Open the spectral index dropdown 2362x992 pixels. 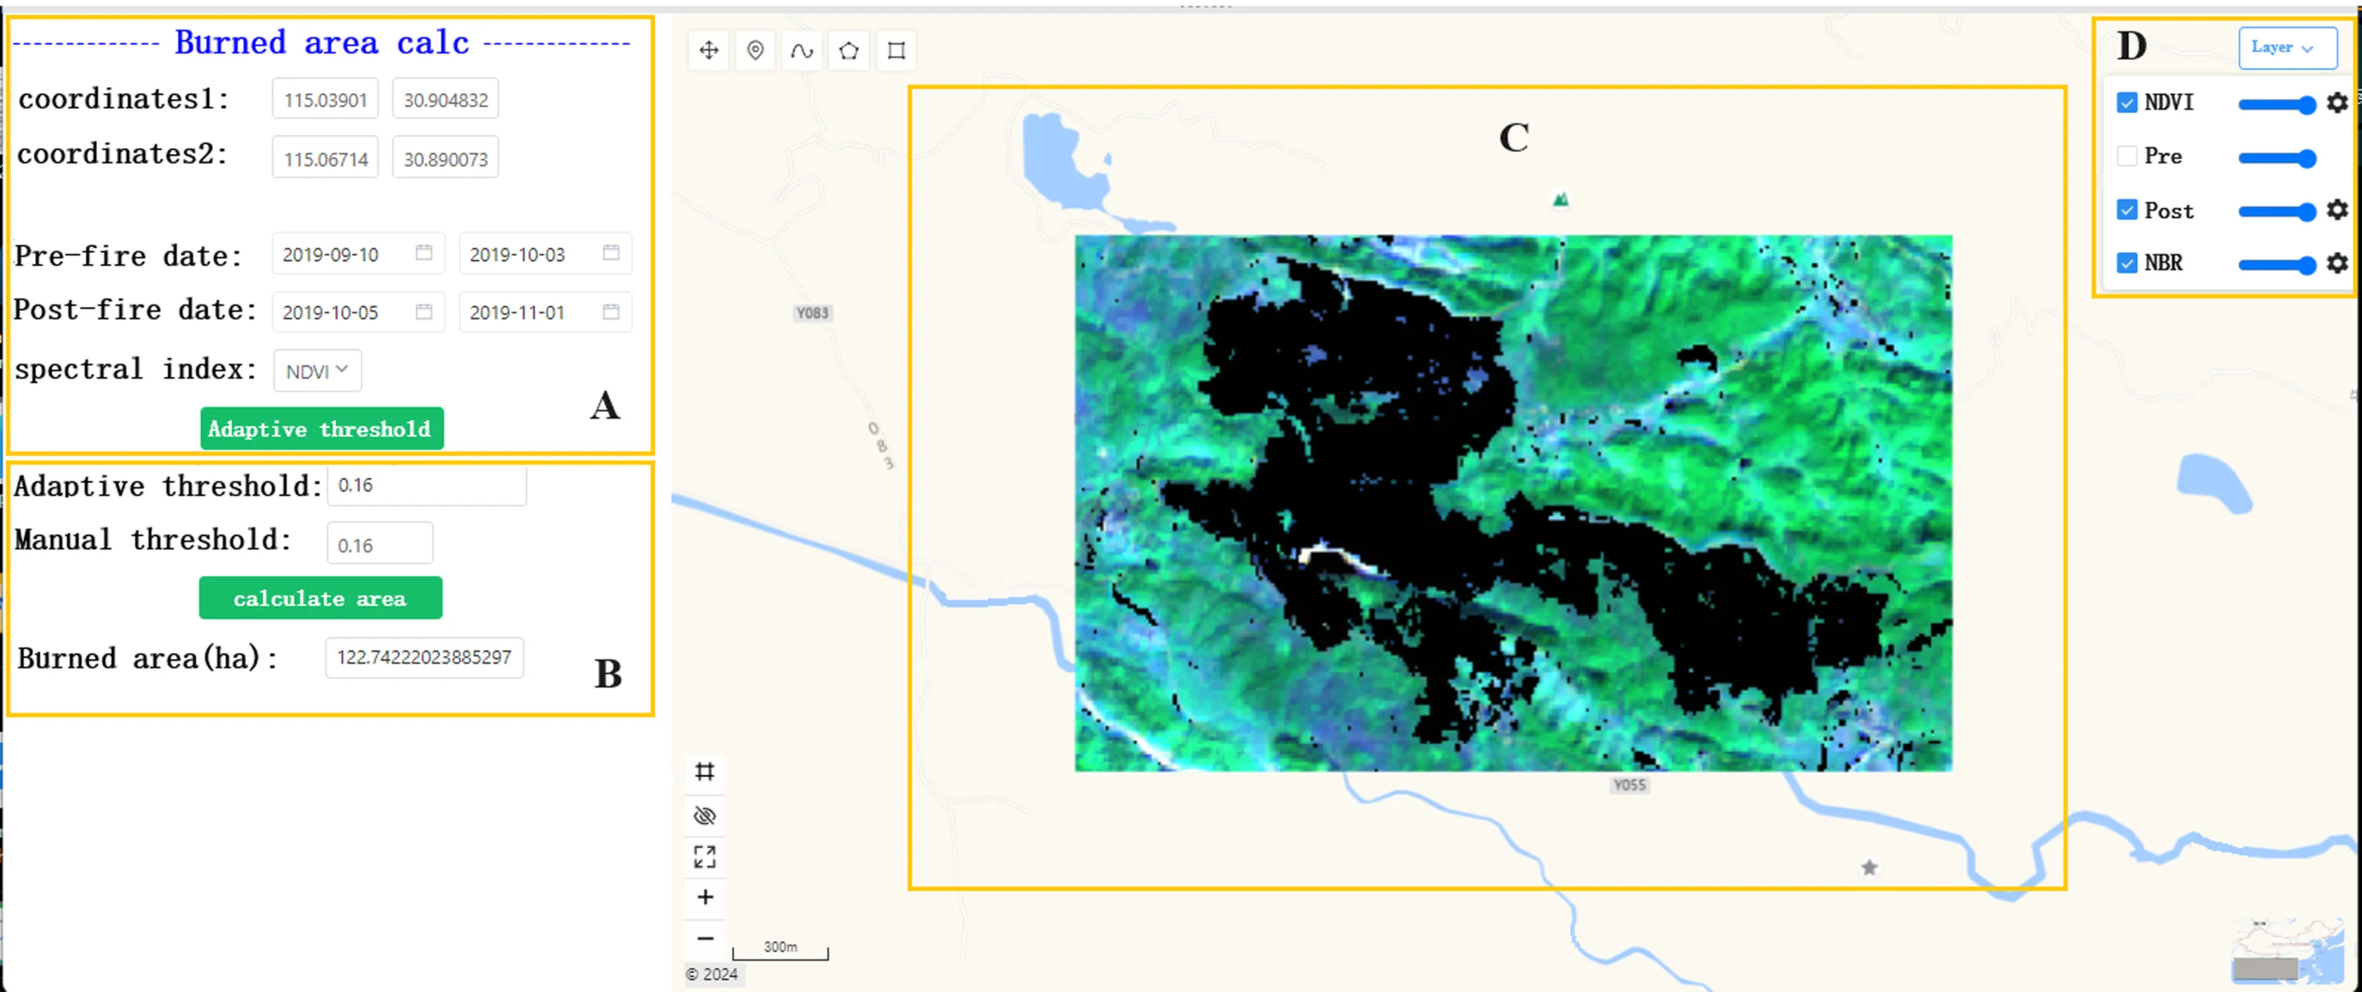point(316,371)
